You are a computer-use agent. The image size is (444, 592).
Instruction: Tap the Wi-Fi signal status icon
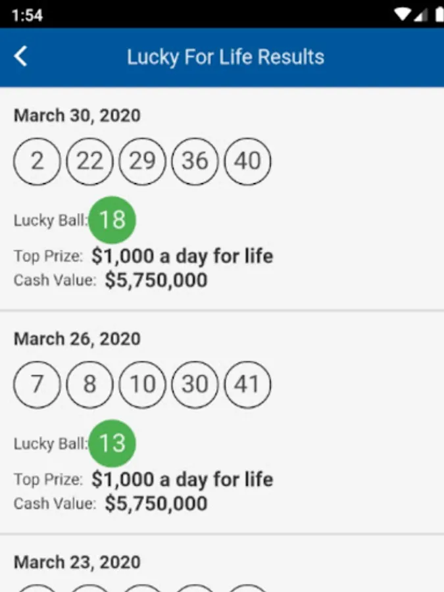[403, 15]
